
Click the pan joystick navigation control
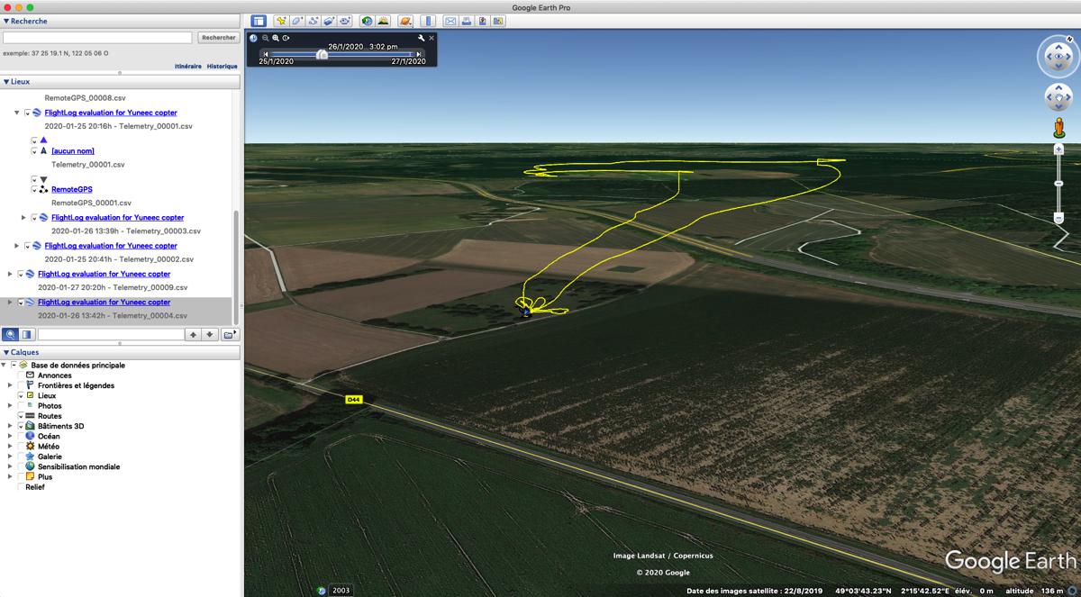tap(1058, 96)
